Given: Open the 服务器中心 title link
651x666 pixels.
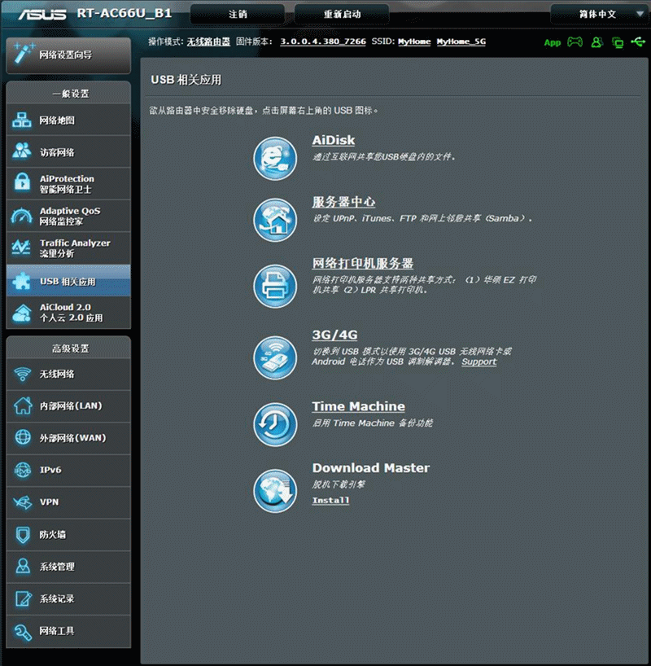Looking at the screenshot, I should click(x=343, y=202).
